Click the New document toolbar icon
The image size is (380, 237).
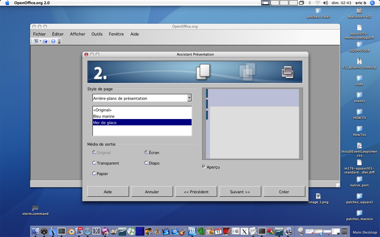pos(36,41)
